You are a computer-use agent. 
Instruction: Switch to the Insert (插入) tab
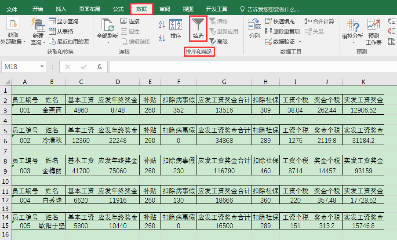click(61, 9)
